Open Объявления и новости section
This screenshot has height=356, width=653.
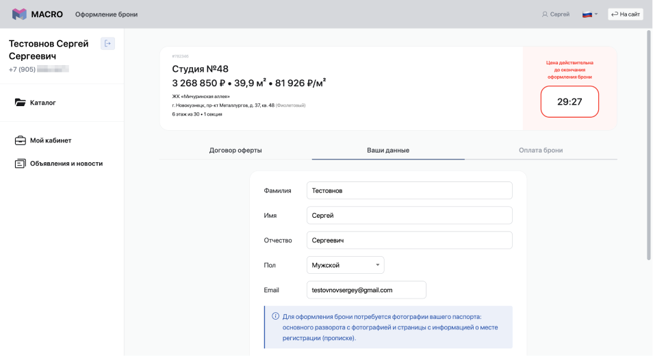[66, 164]
